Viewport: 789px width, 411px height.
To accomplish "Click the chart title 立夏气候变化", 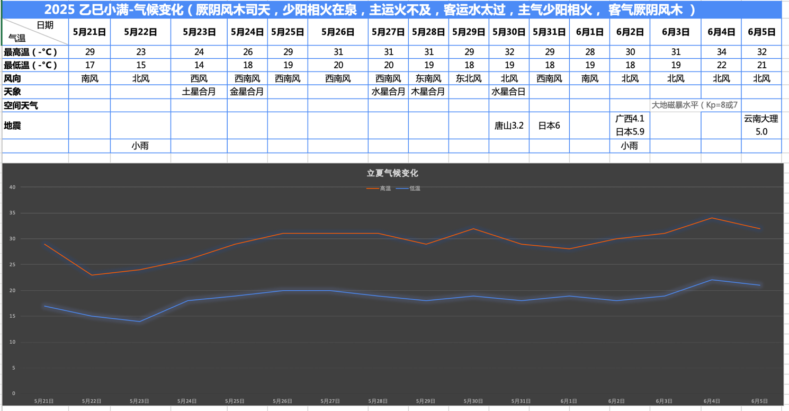I will coord(392,173).
